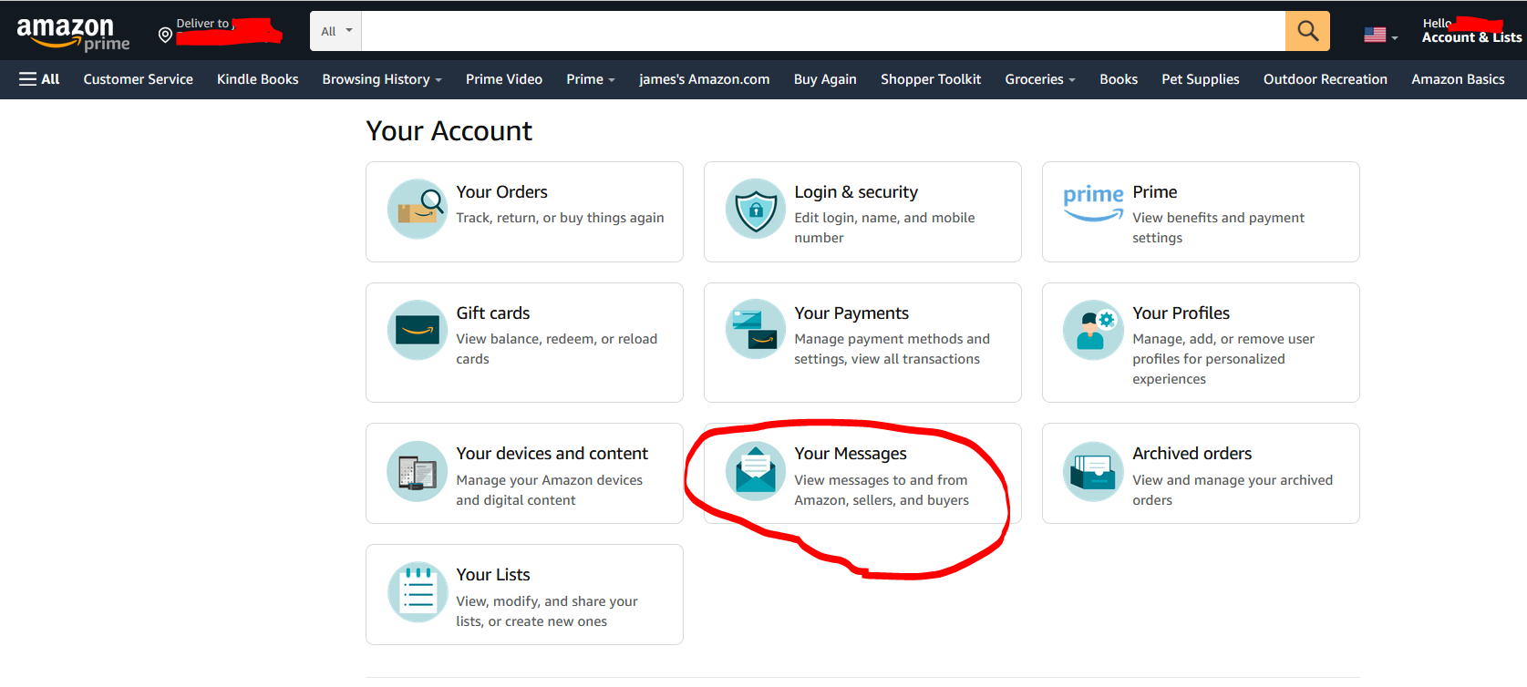Open Your devices and content heading
1527x687 pixels.
tap(552, 454)
